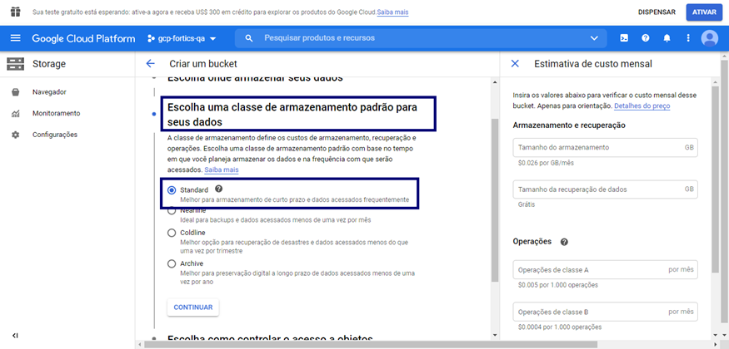Viewport: 729px width, 349px height.
Task: Expand the Escolha onde armazenar seus dados section
Action: 255,78
